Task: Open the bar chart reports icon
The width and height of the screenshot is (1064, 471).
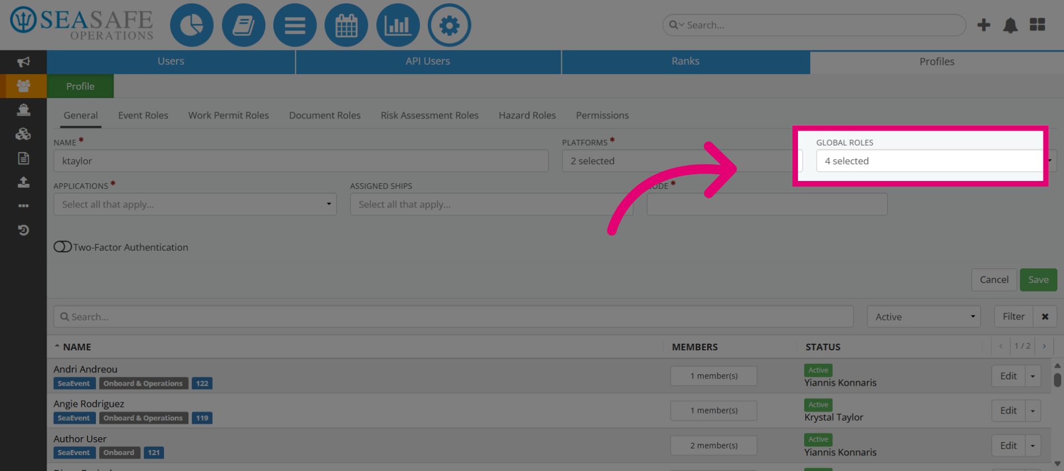Action: tap(398, 25)
